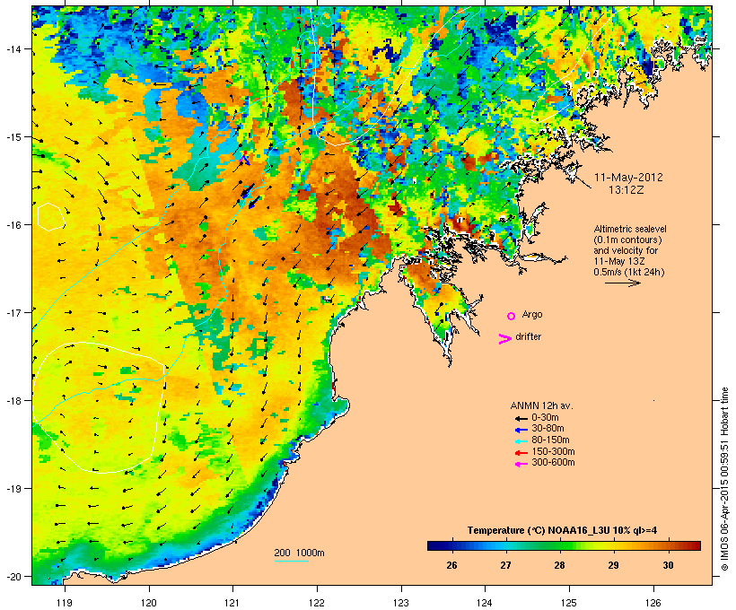Click the dark blue end of the temperature colorbar
736x610 pixels.
click(434, 545)
